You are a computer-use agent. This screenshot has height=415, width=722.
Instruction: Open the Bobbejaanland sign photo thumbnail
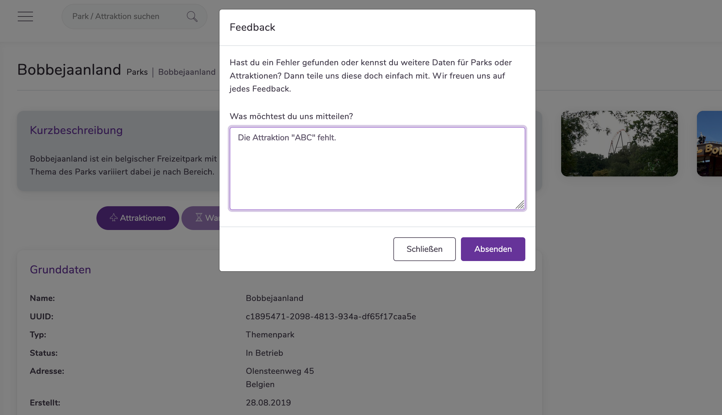click(709, 144)
